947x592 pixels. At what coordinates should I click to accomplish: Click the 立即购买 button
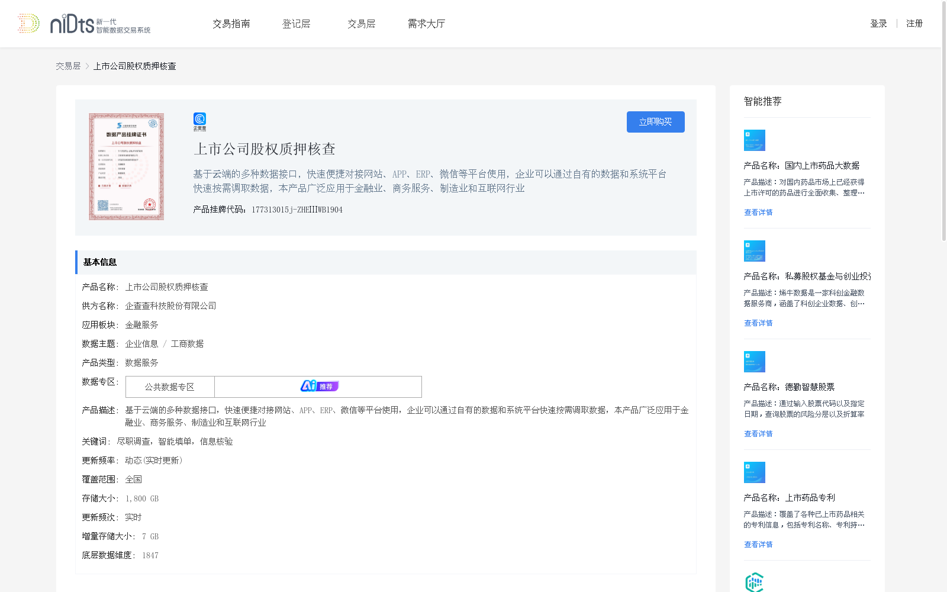tap(656, 122)
